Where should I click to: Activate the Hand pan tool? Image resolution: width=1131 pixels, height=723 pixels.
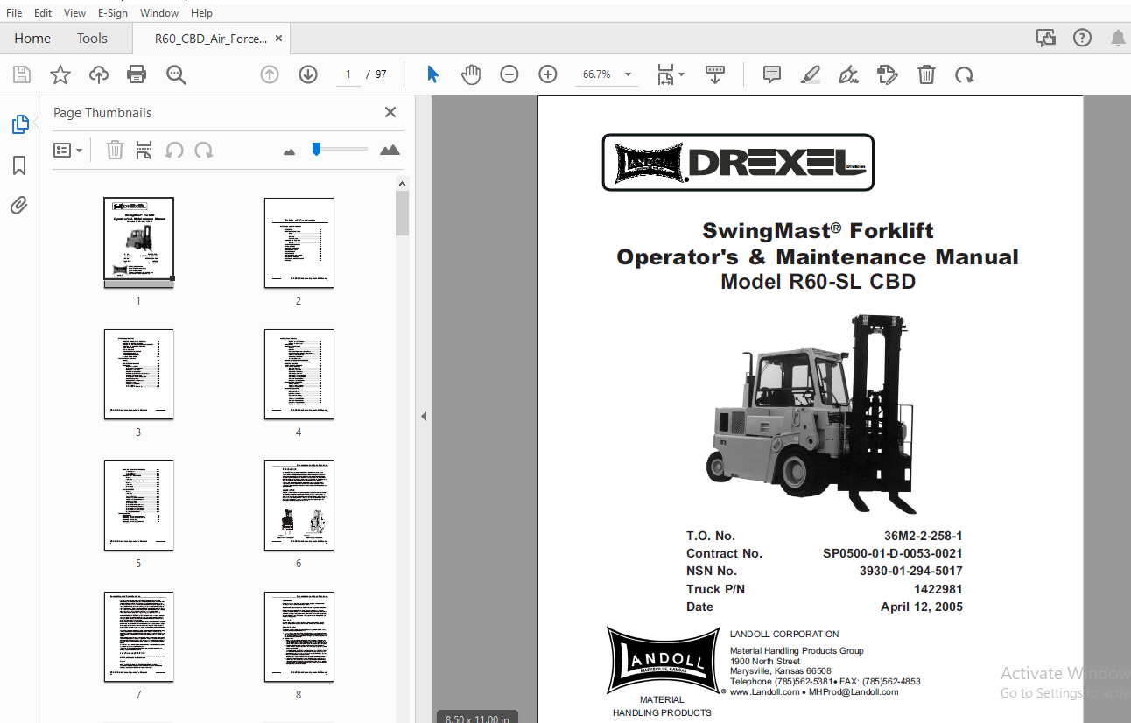[471, 74]
